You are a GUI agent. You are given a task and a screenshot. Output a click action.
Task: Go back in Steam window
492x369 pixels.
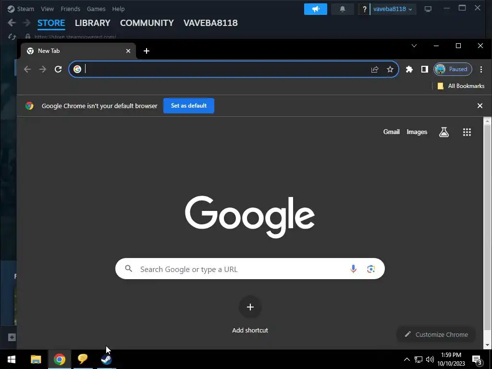pos(12,23)
